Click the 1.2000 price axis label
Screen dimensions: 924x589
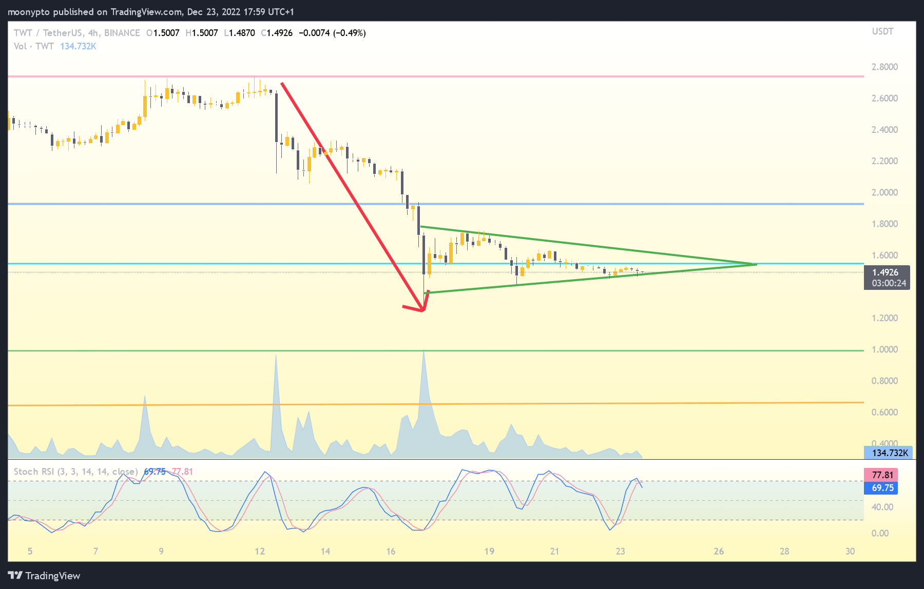(x=884, y=318)
